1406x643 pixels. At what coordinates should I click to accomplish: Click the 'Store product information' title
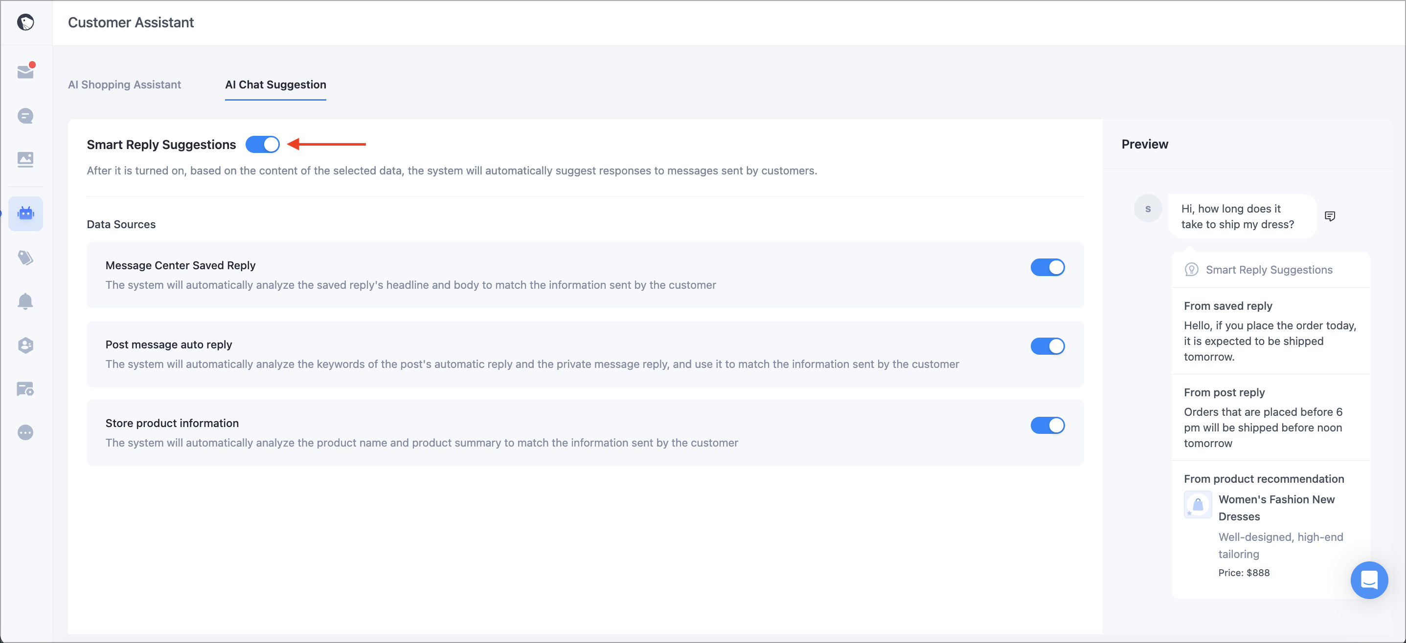coord(172,424)
